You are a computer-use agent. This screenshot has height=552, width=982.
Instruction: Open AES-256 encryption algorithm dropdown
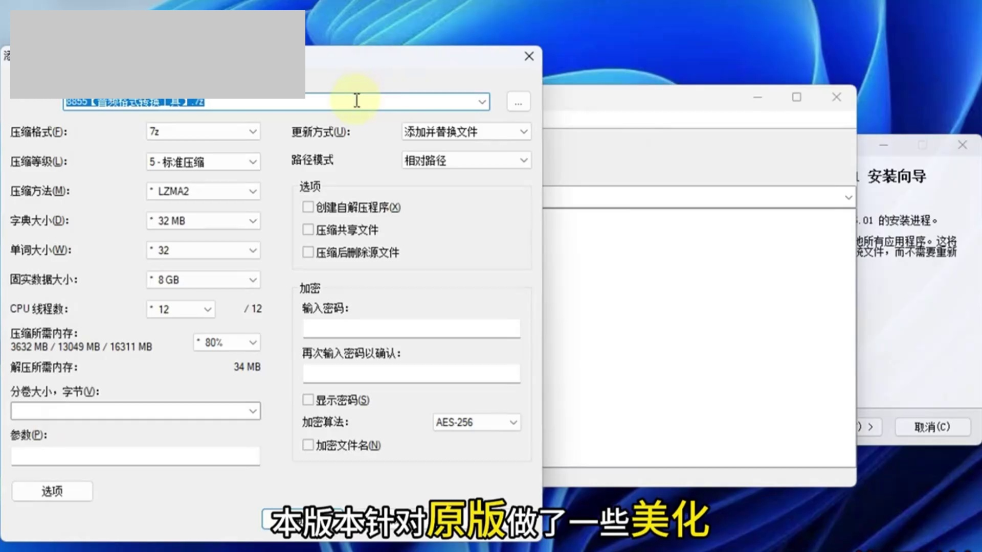(x=476, y=422)
